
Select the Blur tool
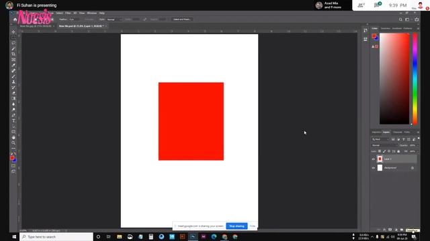click(x=13, y=104)
